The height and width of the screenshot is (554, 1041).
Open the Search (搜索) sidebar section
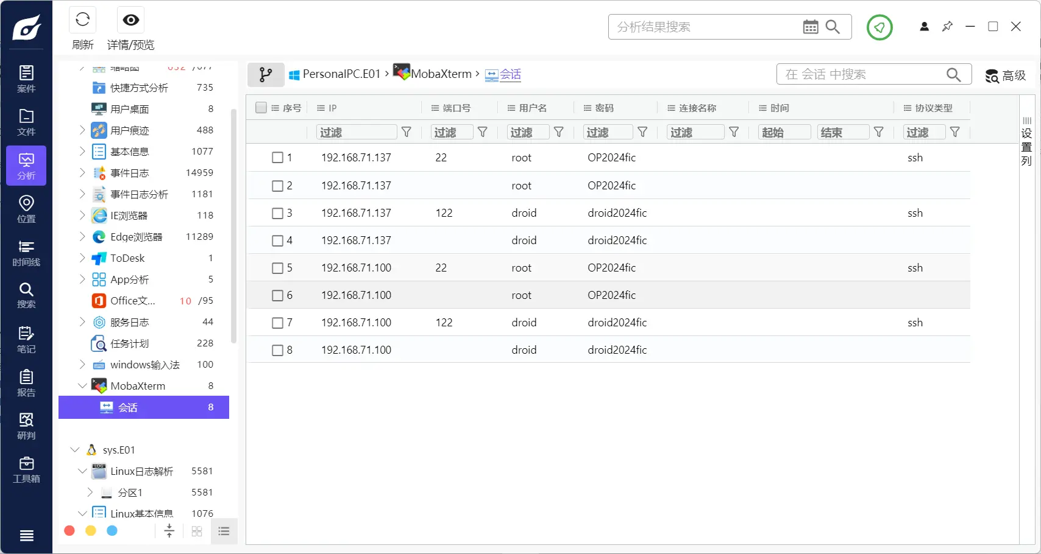26,295
